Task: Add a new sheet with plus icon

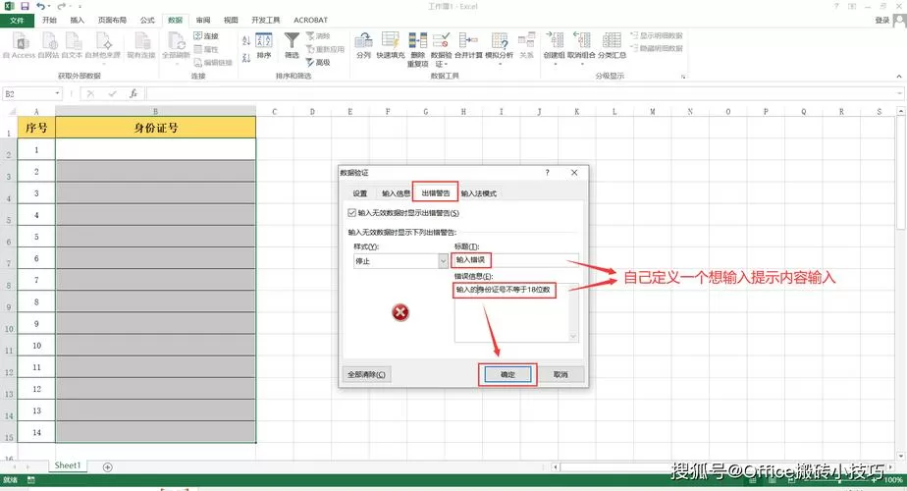Action: 108,467
